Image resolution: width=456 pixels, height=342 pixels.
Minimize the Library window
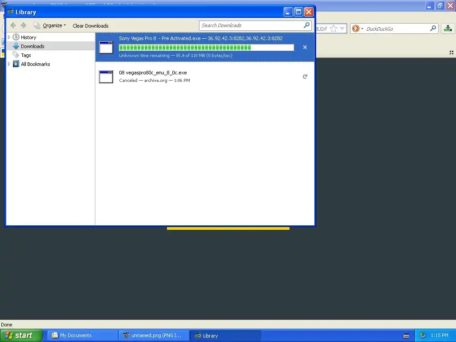[288, 12]
